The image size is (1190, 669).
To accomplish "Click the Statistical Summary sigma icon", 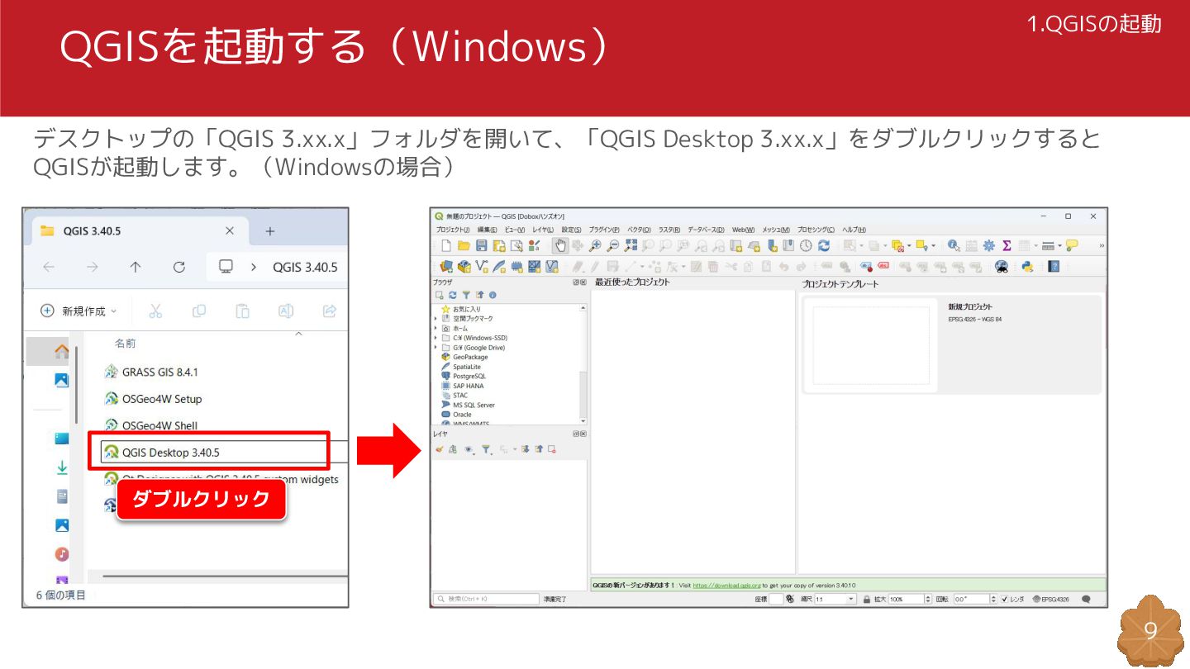I will tap(1007, 245).
